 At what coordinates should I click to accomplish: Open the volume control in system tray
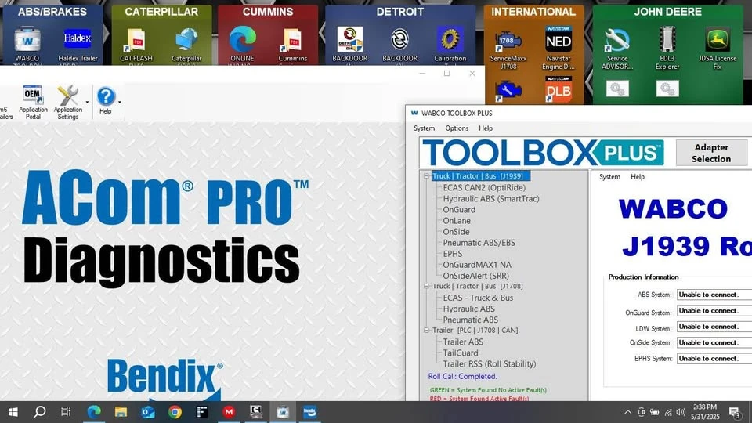tap(681, 412)
